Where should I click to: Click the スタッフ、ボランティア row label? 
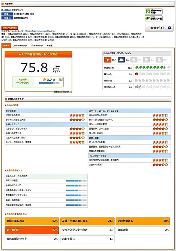(17, 129)
